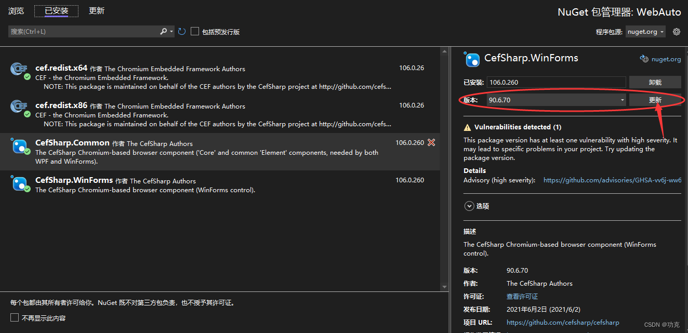Click the vulnerabilities warning icon
This screenshot has height=333, width=688.
pos(468,127)
